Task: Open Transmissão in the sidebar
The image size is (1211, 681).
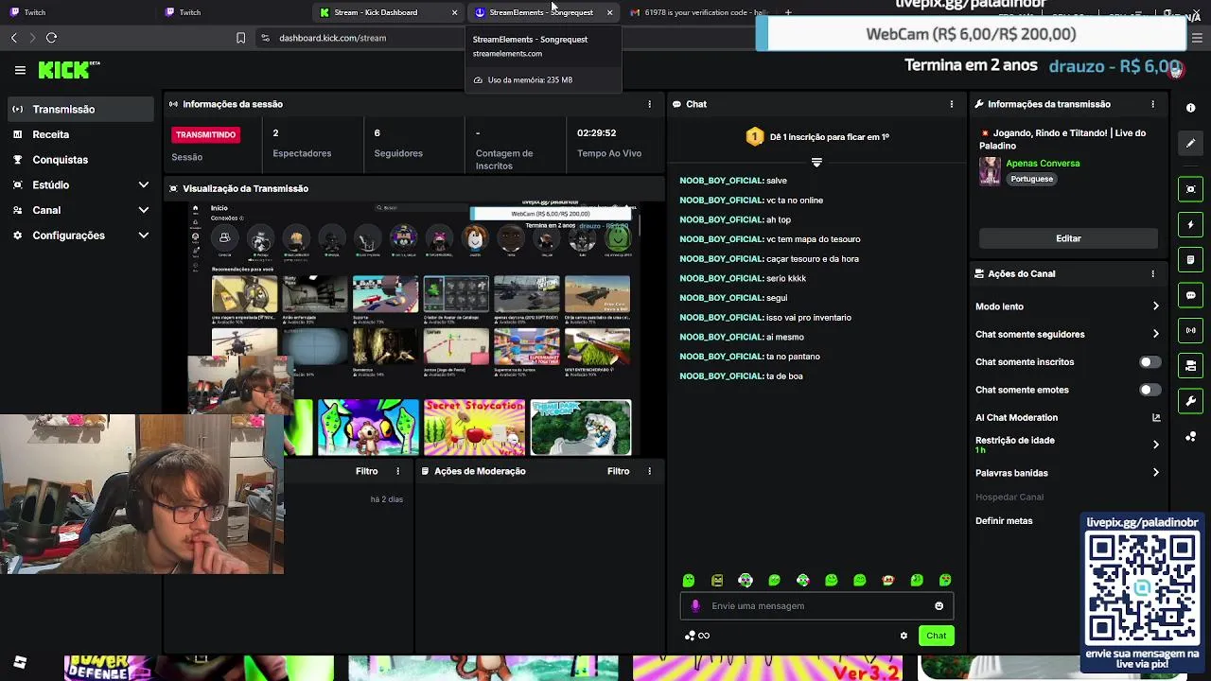Action: pyautogui.click(x=80, y=109)
